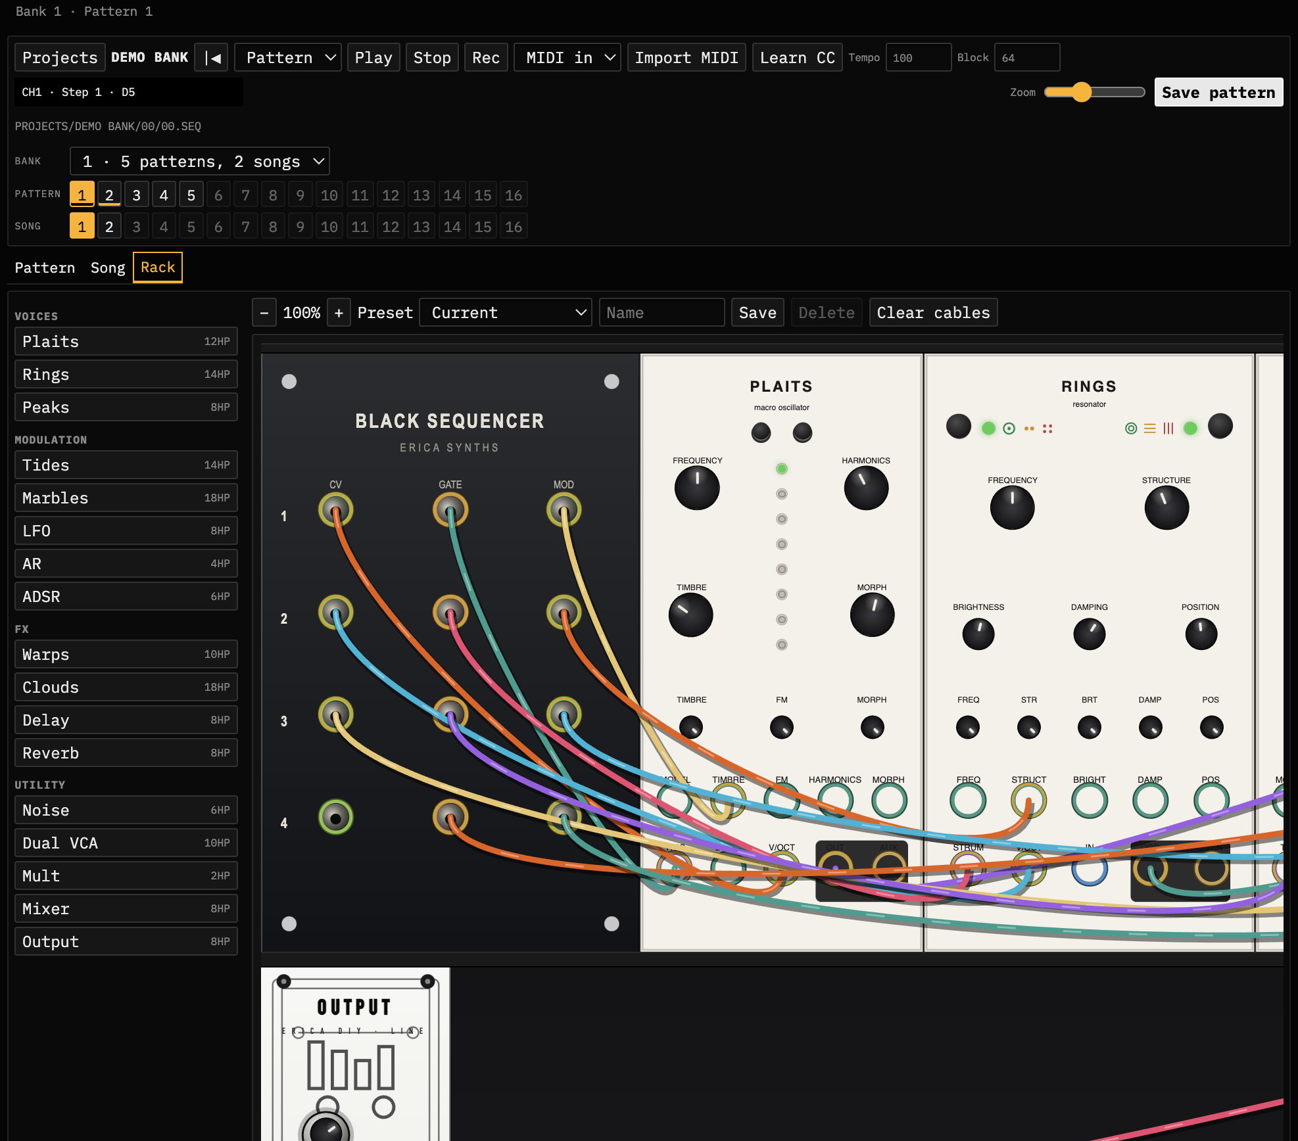Click the zoom-out minus button in rack
The width and height of the screenshot is (1298, 1141).
pos(264,313)
